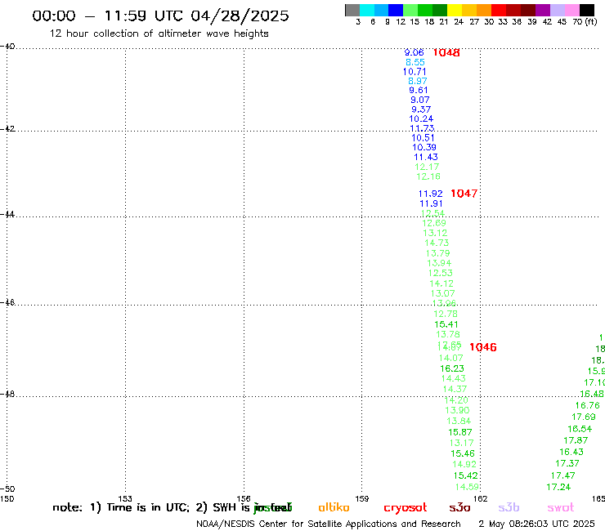Click the wave height value 8.55
The image size is (605, 531).
(x=415, y=62)
